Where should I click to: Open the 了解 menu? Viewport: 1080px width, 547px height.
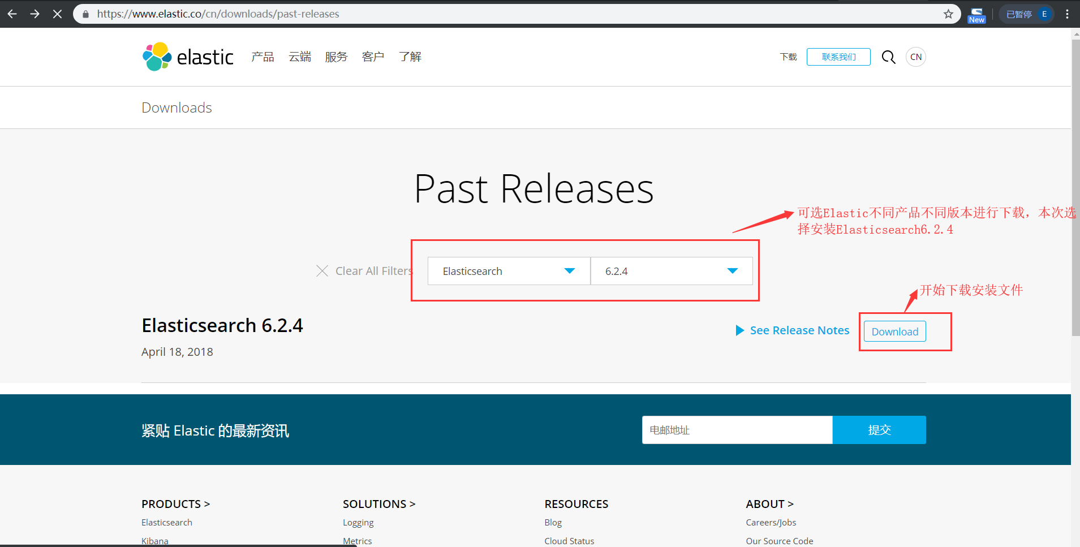[x=410, y=57]
